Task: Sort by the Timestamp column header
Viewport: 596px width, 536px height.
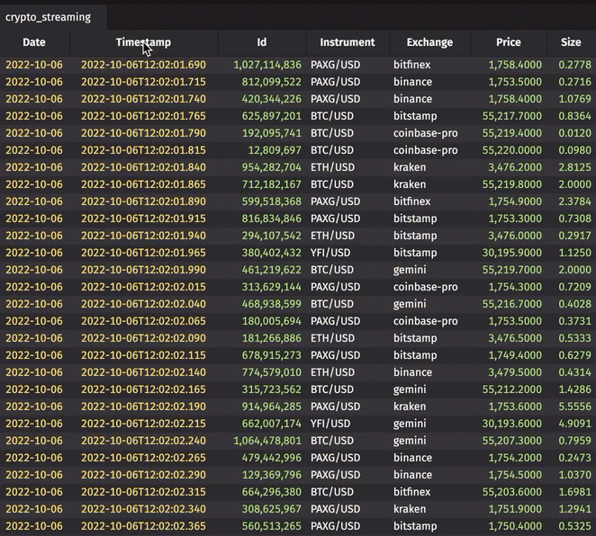Action: tap(143, 42)
